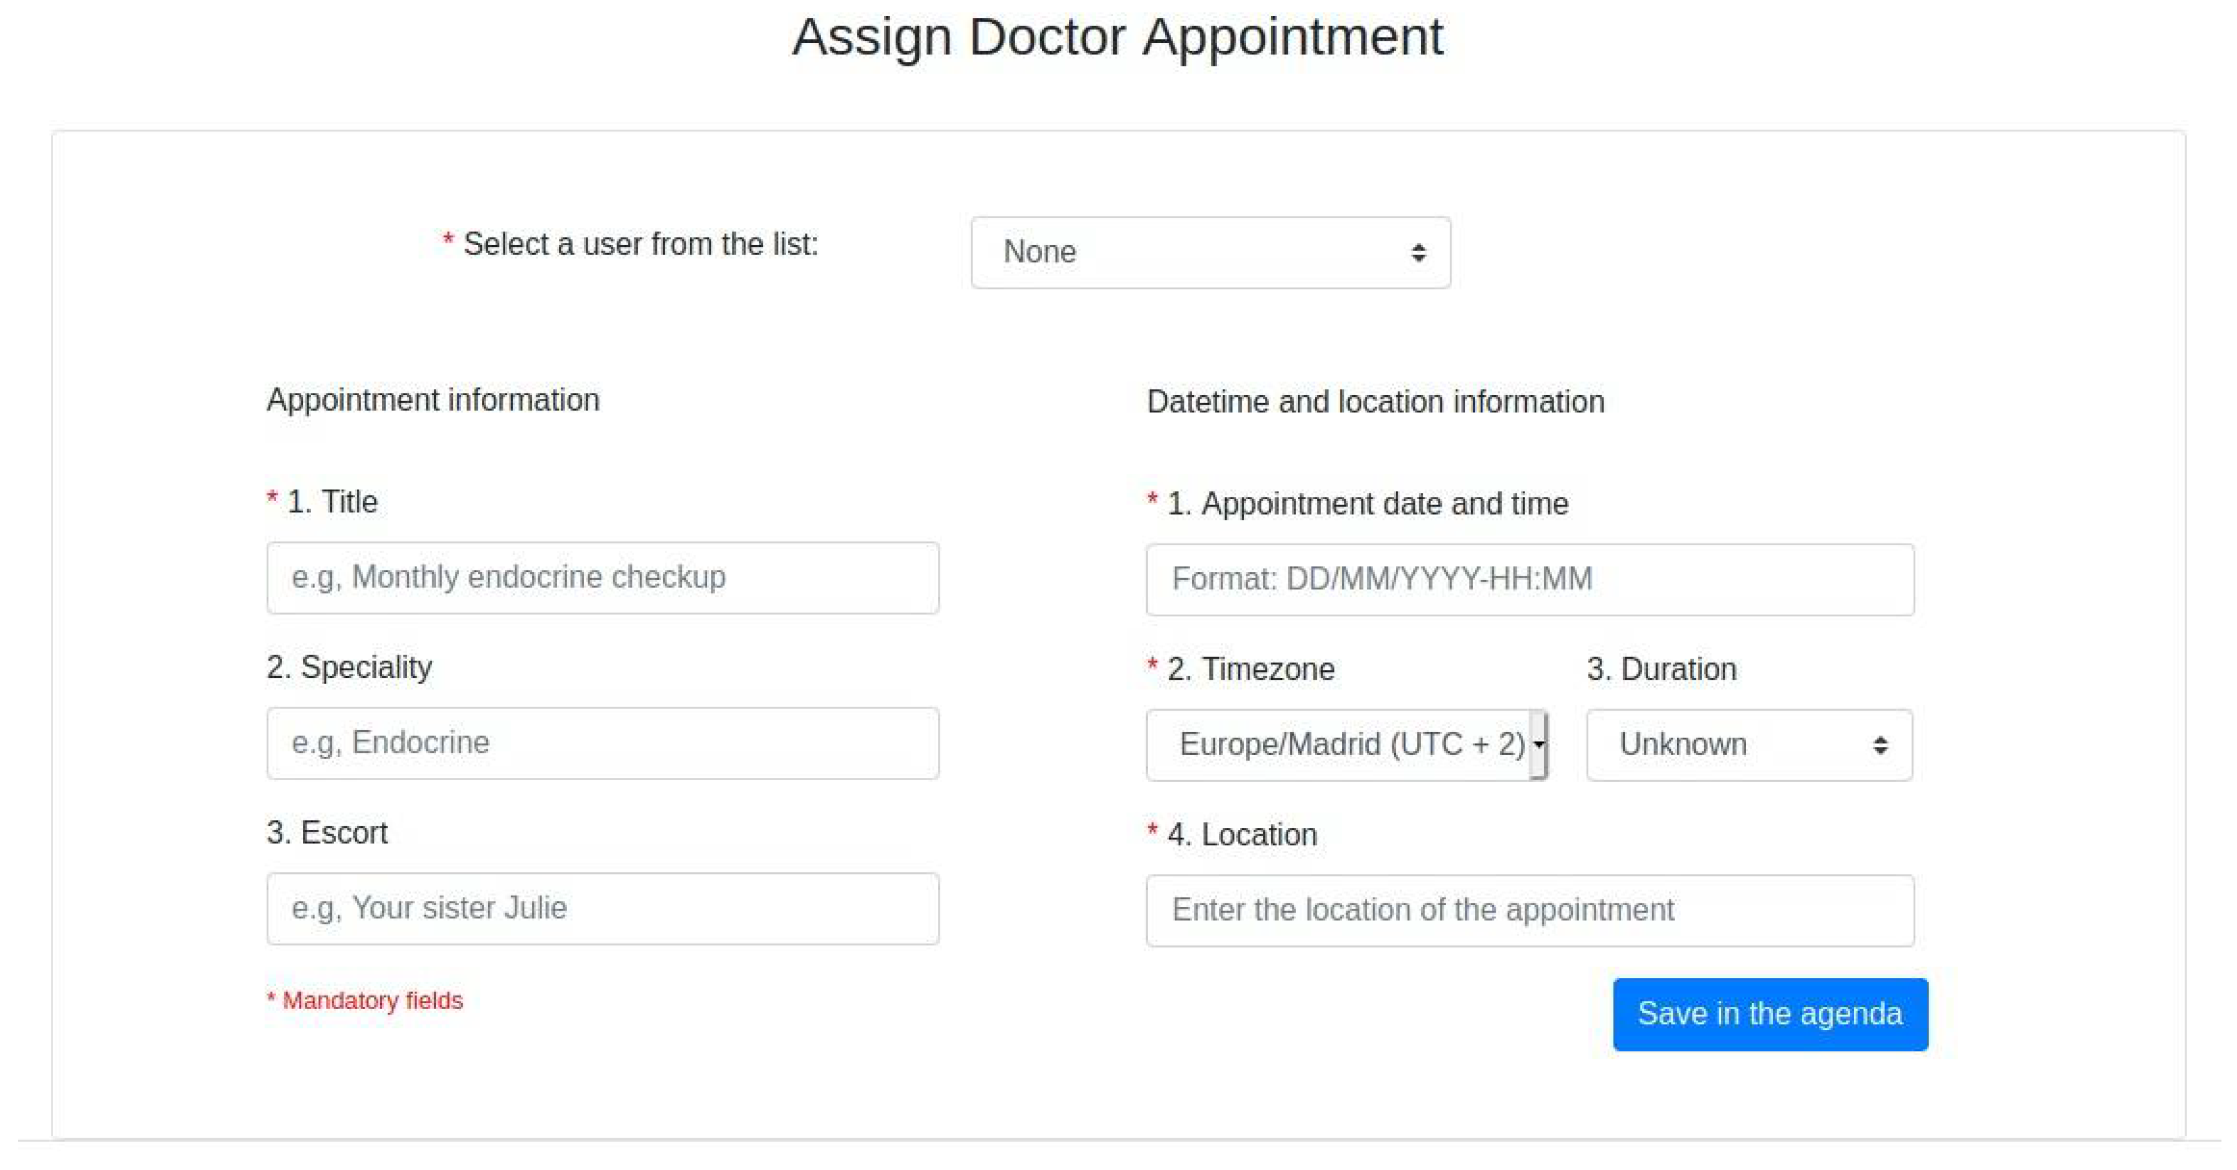This screenshot has height=1170, width=2237.
Task: Click the up-down arrows on the user select
Action: (x=1418, y=253)
